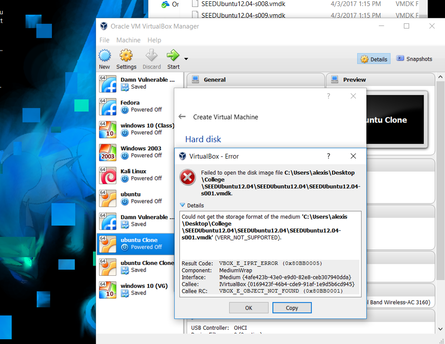Collapse the Details disclosure triangle

[x=183, y=205]
